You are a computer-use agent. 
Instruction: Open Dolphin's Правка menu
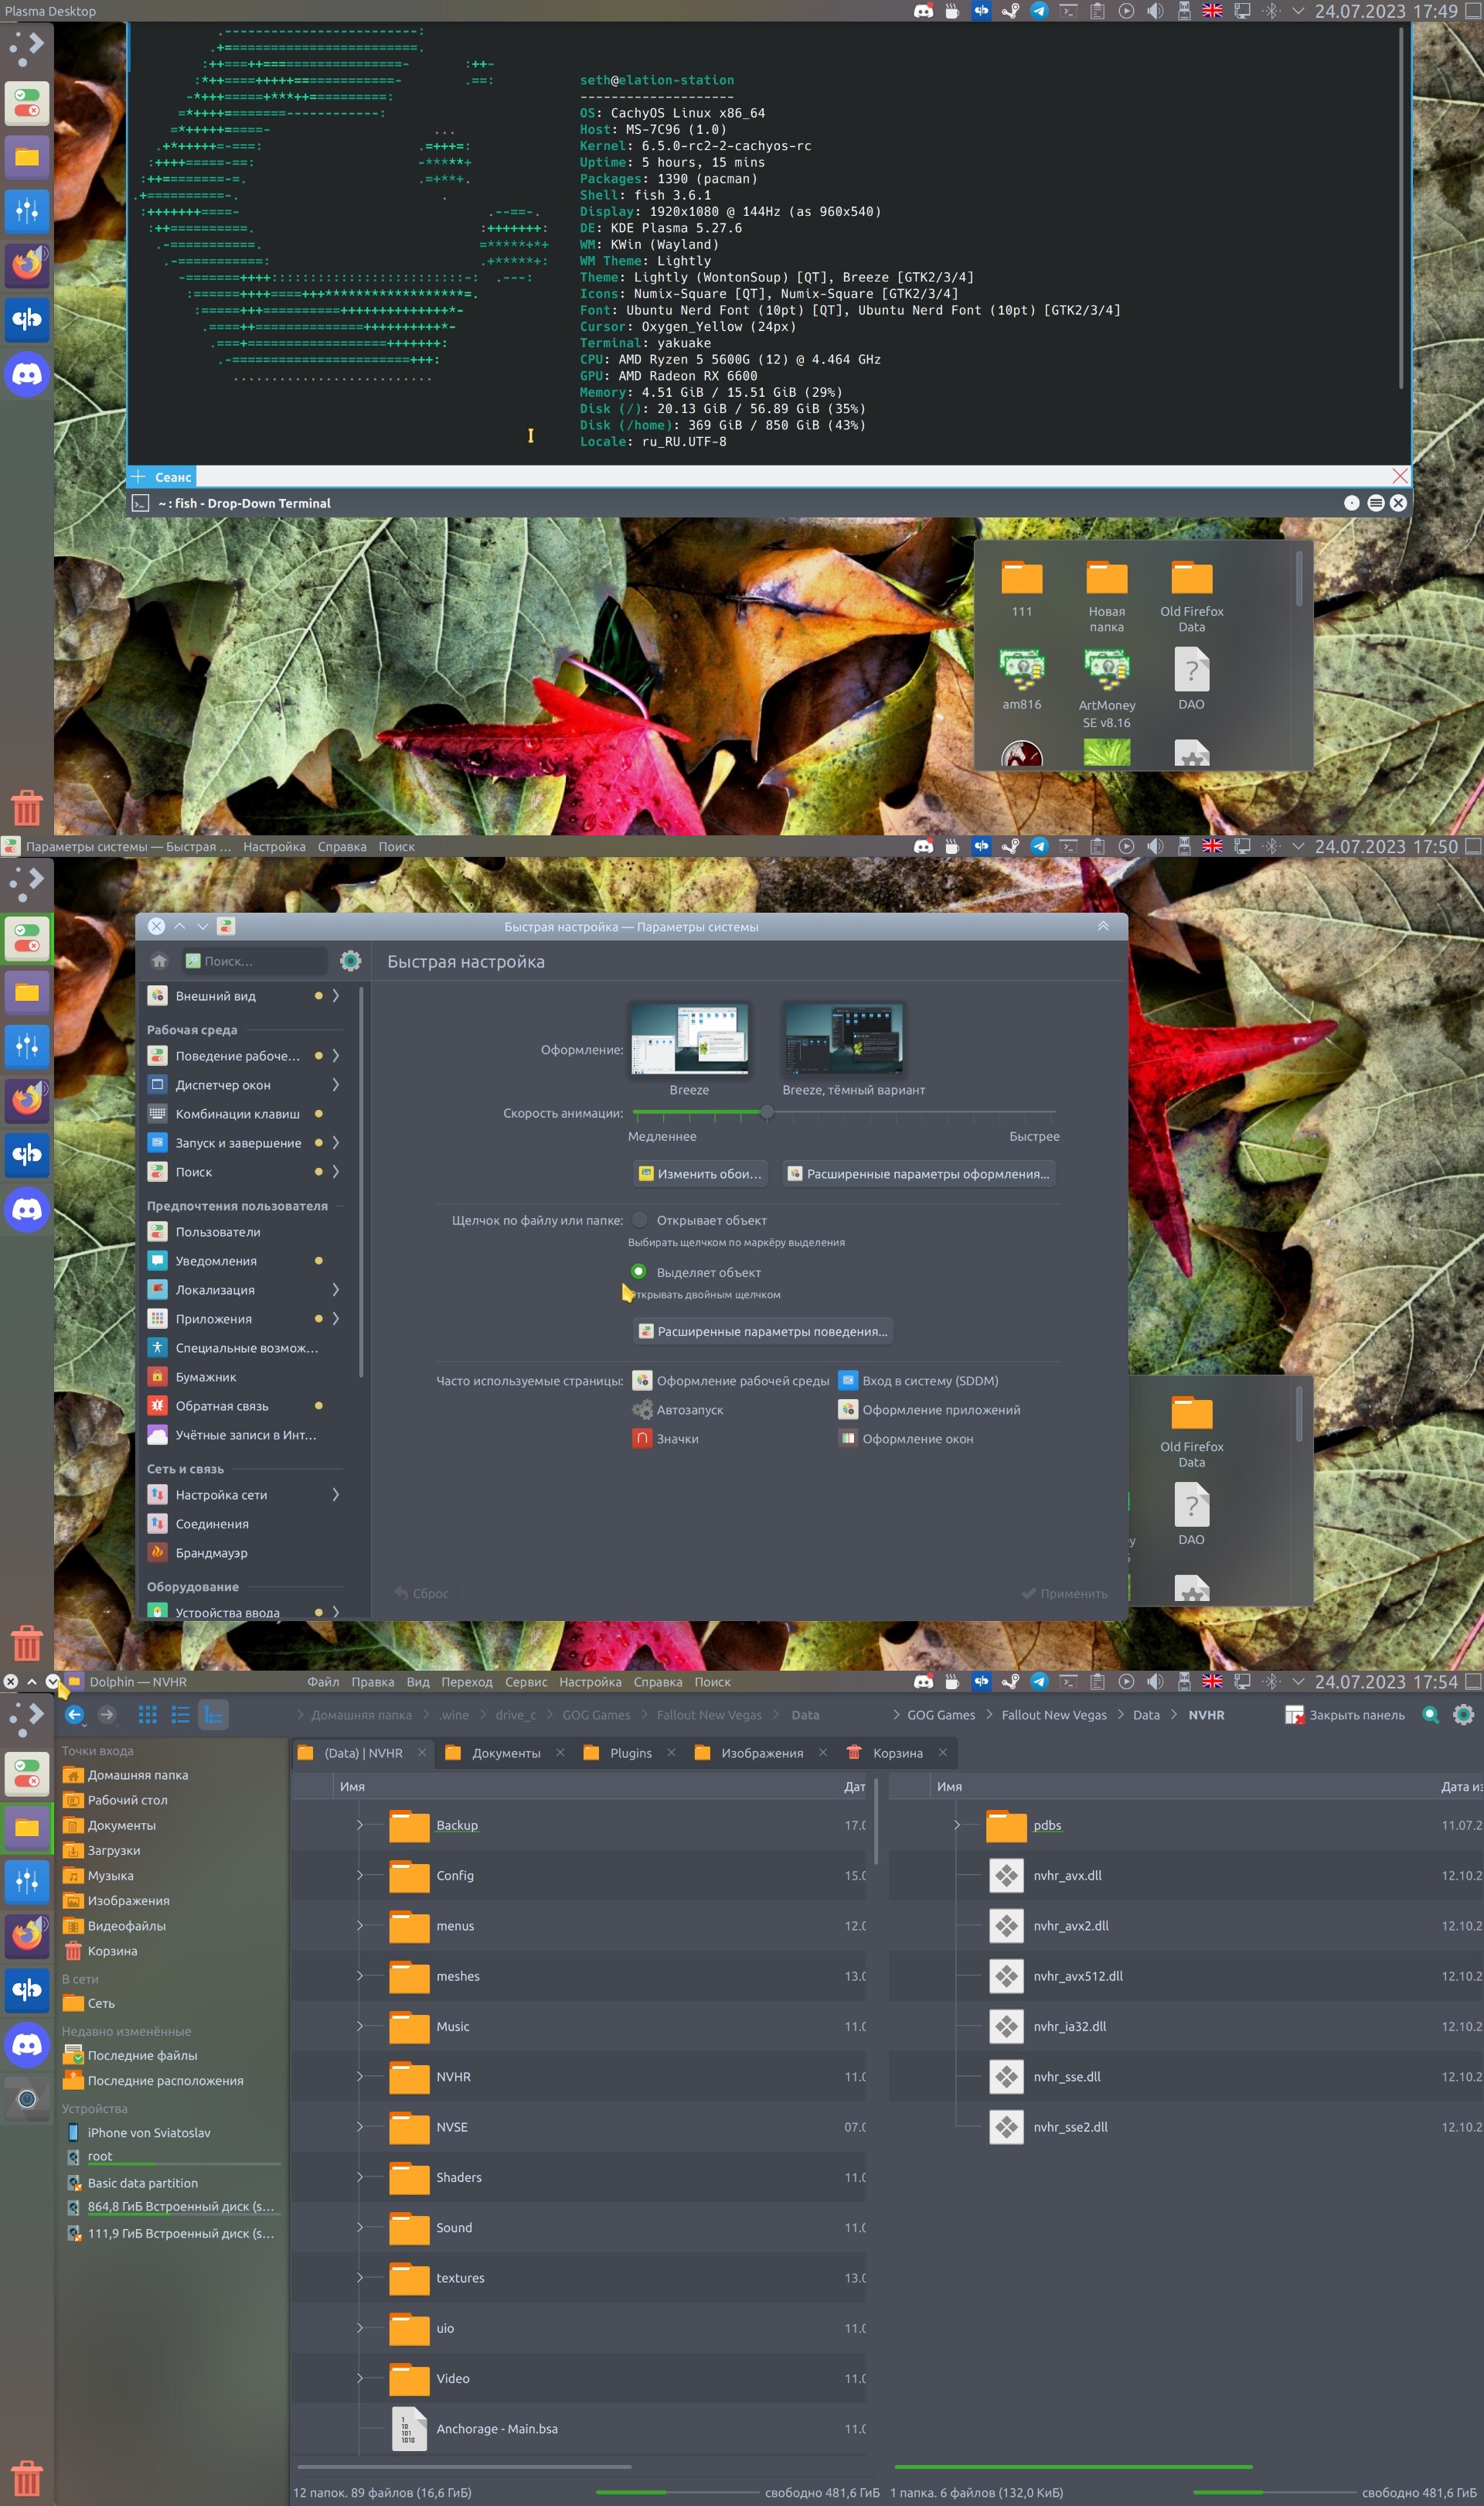pyautogui.click(x=372, y=1681)
